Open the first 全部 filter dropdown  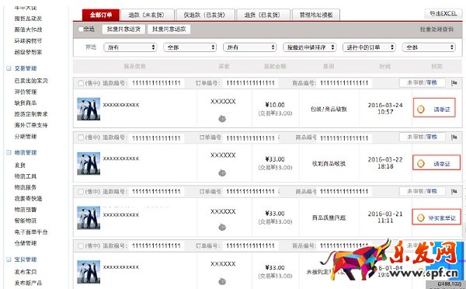190,47
